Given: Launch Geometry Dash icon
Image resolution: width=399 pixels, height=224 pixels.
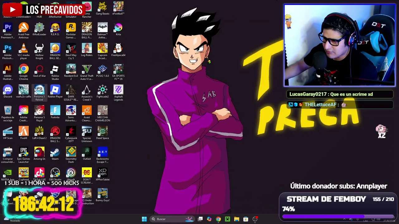Looking at the screenshot, I should (x=71, y=156).
